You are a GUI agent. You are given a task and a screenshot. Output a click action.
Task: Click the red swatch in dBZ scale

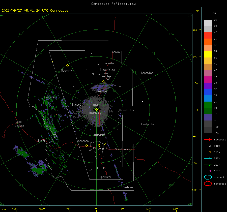pyautogui.click(x=208, y=36)
